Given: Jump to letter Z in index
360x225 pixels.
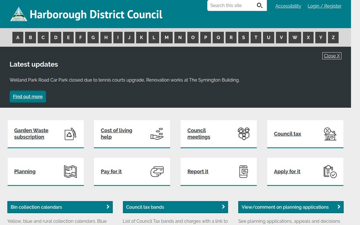Looking at the screenshot, I should (x=333, y=37).
